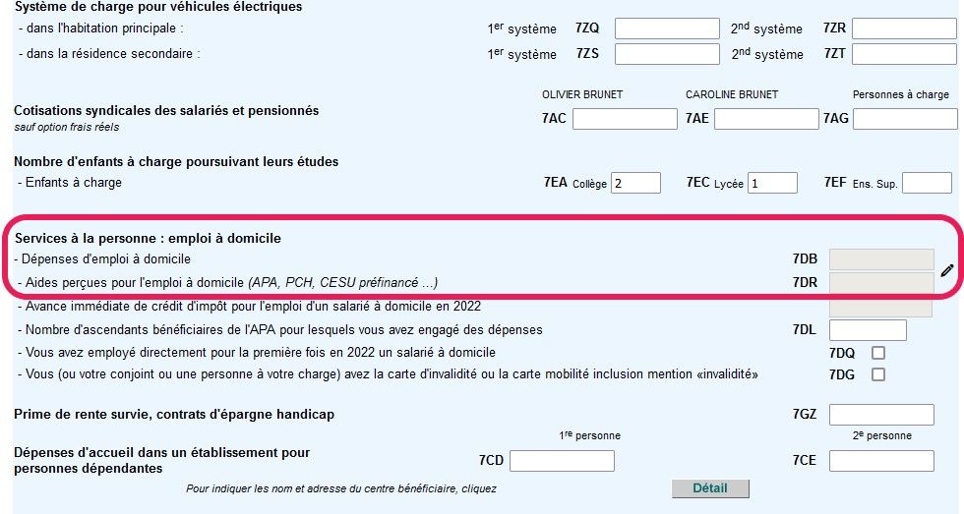Check the 7DG invalidity card checkbox
This screenshot has height=514, width=964.
coord(878,374)
